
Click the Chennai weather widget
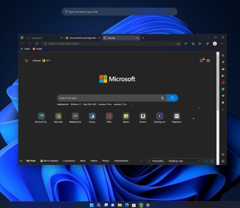41,60
